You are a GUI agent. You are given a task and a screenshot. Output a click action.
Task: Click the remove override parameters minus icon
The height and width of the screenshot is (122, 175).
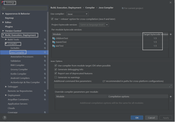171,101
